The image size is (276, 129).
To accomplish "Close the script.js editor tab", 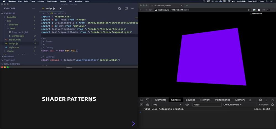I will [60, 9].
